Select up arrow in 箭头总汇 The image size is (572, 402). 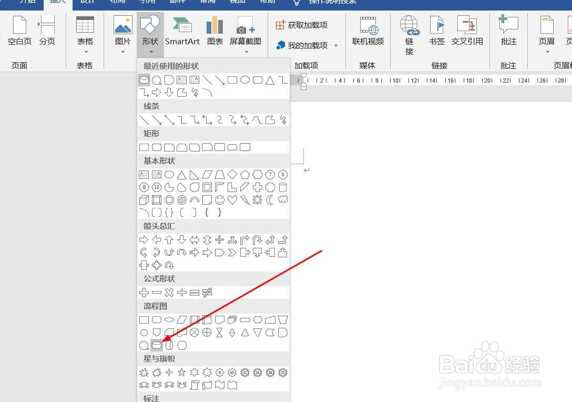pyautogui.click(x=169, y=240)
